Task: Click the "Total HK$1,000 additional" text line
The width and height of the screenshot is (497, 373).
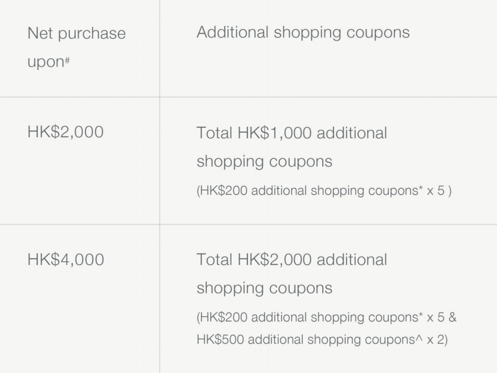Action: pos(292,133)
